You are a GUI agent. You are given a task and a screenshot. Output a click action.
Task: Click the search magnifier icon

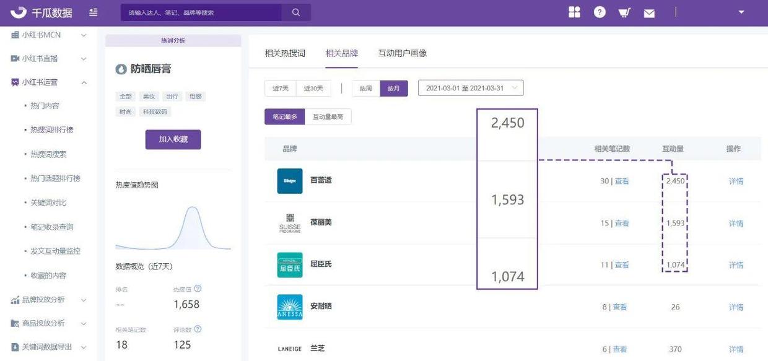coord(296,12)
